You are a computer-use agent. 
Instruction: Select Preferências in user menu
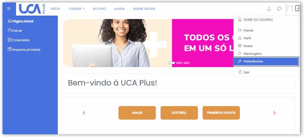[266, 62]
